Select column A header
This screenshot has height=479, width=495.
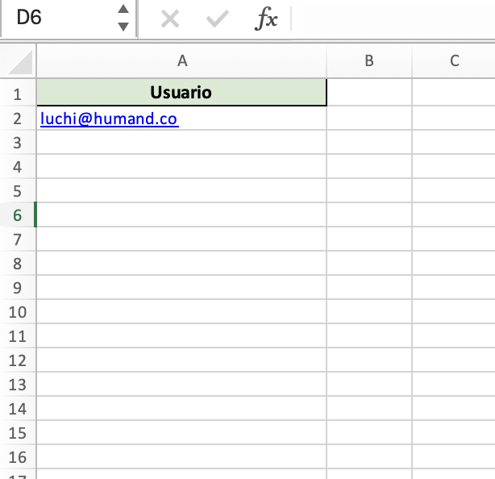(x=181, y=60)
